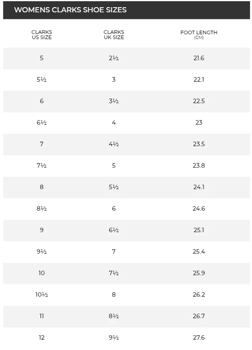This screenshot has height=350, width=252.
Task: Select the Clarks US Size column heading
Action: [x=42, y=35]
